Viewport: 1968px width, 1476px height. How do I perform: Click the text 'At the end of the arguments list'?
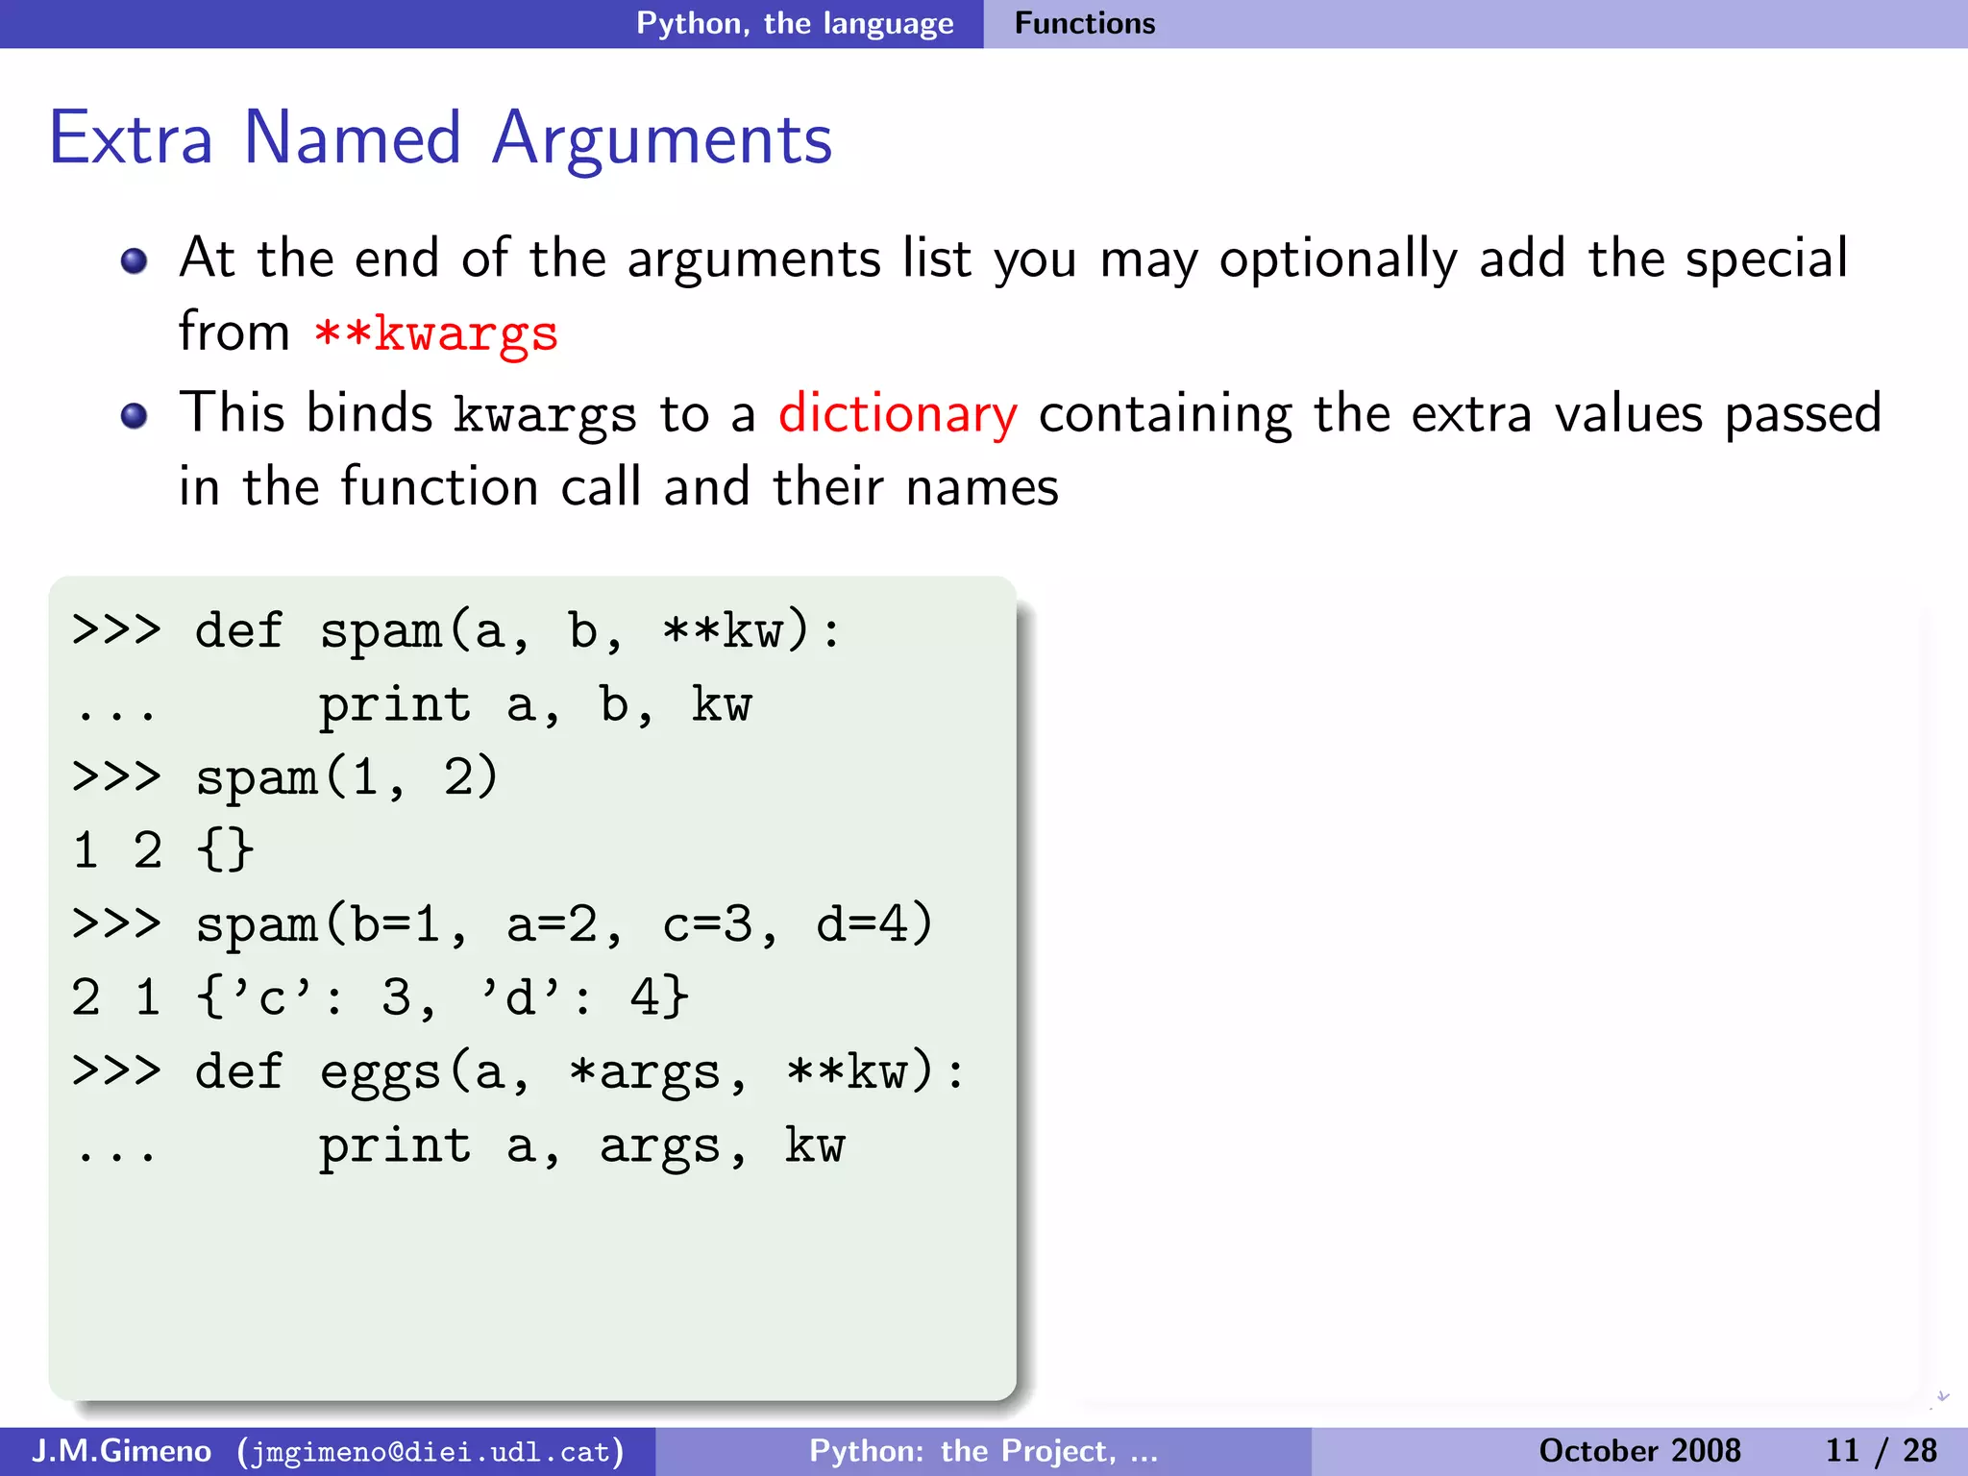(576, 258)
